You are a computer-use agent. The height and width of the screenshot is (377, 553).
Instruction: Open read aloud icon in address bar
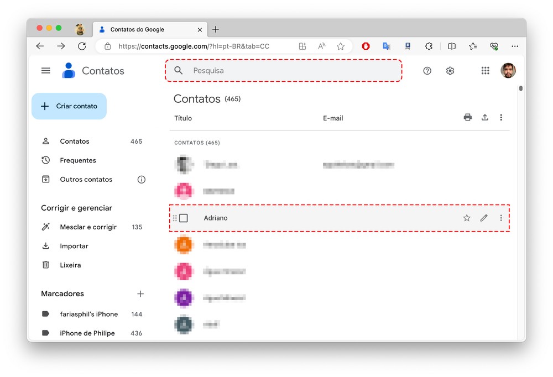pos(322,46)
